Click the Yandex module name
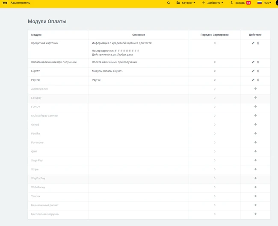 pos(35,196)
